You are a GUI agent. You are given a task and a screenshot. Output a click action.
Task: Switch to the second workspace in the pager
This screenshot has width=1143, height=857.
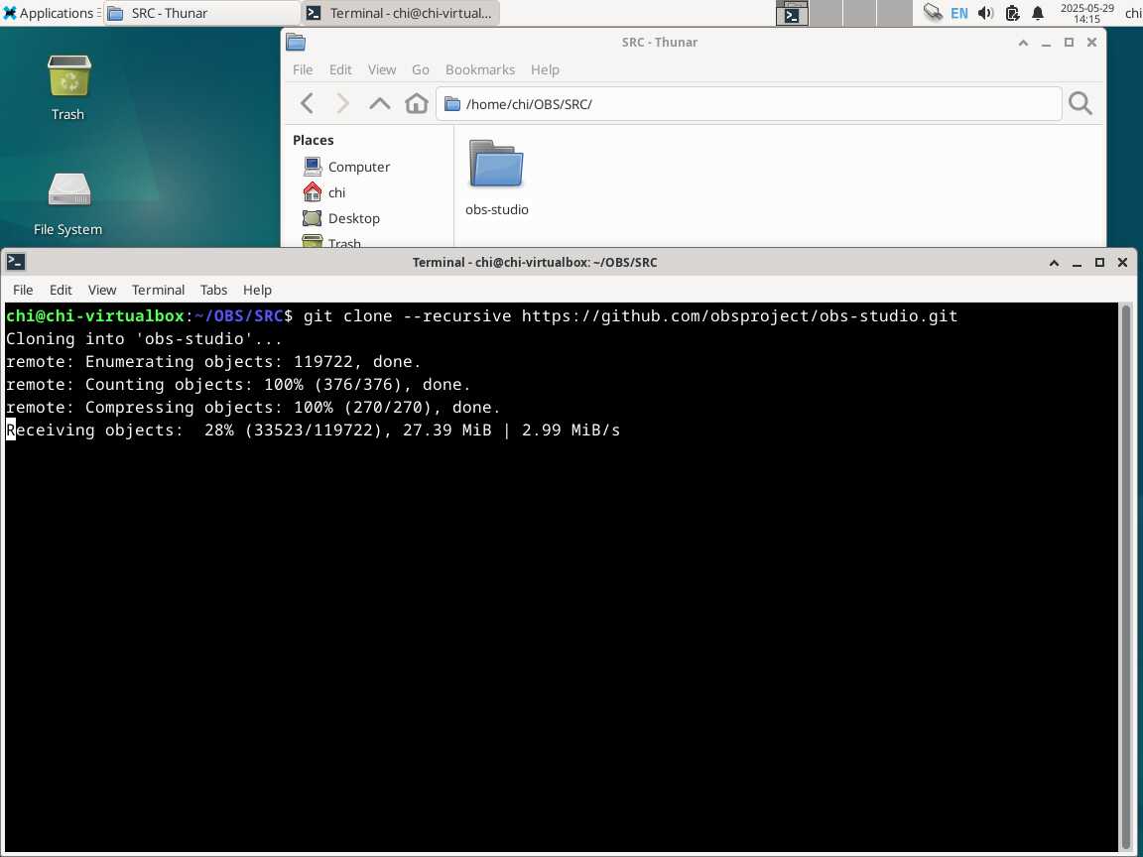pyautogui.click(x=825, y=13)
